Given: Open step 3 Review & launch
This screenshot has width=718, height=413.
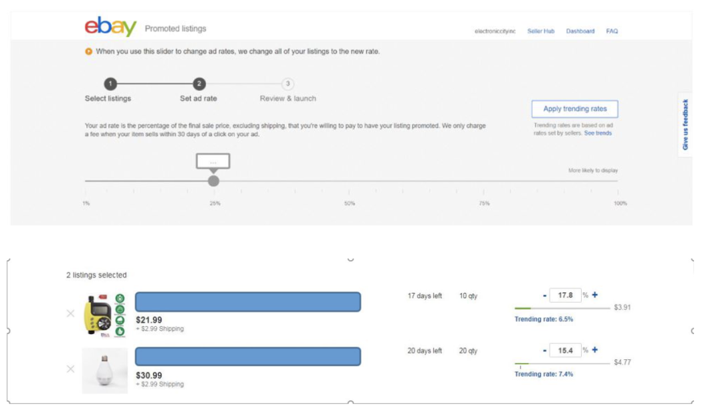Looking at the screenshot, I should [x=288, y=84].
